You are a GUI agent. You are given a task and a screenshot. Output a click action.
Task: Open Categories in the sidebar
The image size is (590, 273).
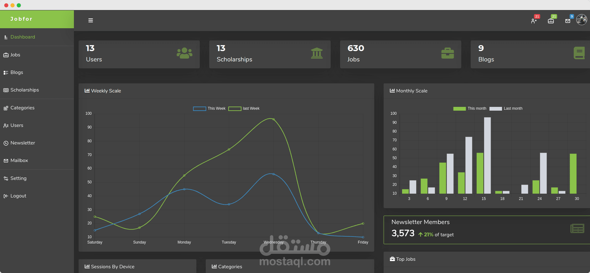click(x=37, y=108)
